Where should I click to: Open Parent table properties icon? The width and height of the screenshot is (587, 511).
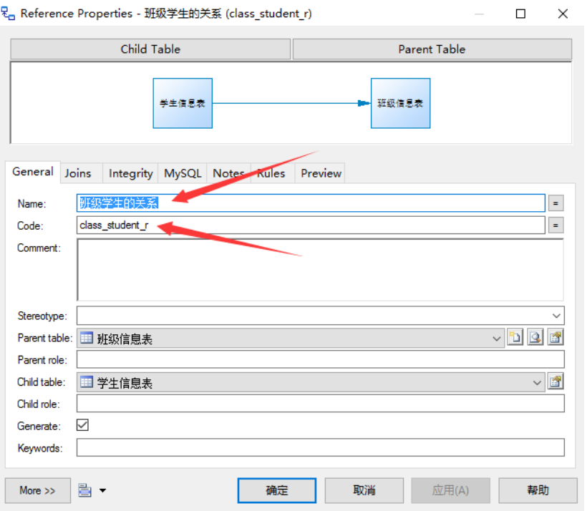[556, 338]
